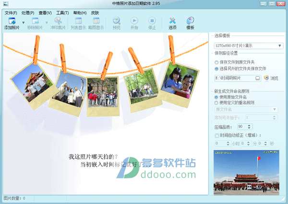Click the 停止 stop icon
The height and width of the screenshot is (204, 288).
152,21
